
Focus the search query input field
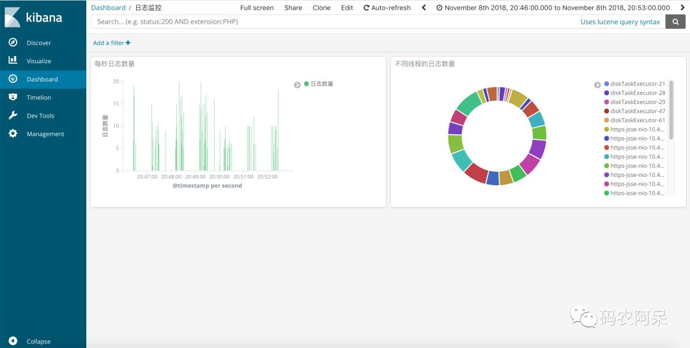[334, 22]
